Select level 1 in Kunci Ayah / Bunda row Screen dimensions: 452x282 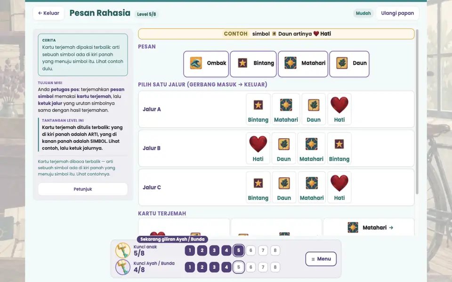point(190,267)
